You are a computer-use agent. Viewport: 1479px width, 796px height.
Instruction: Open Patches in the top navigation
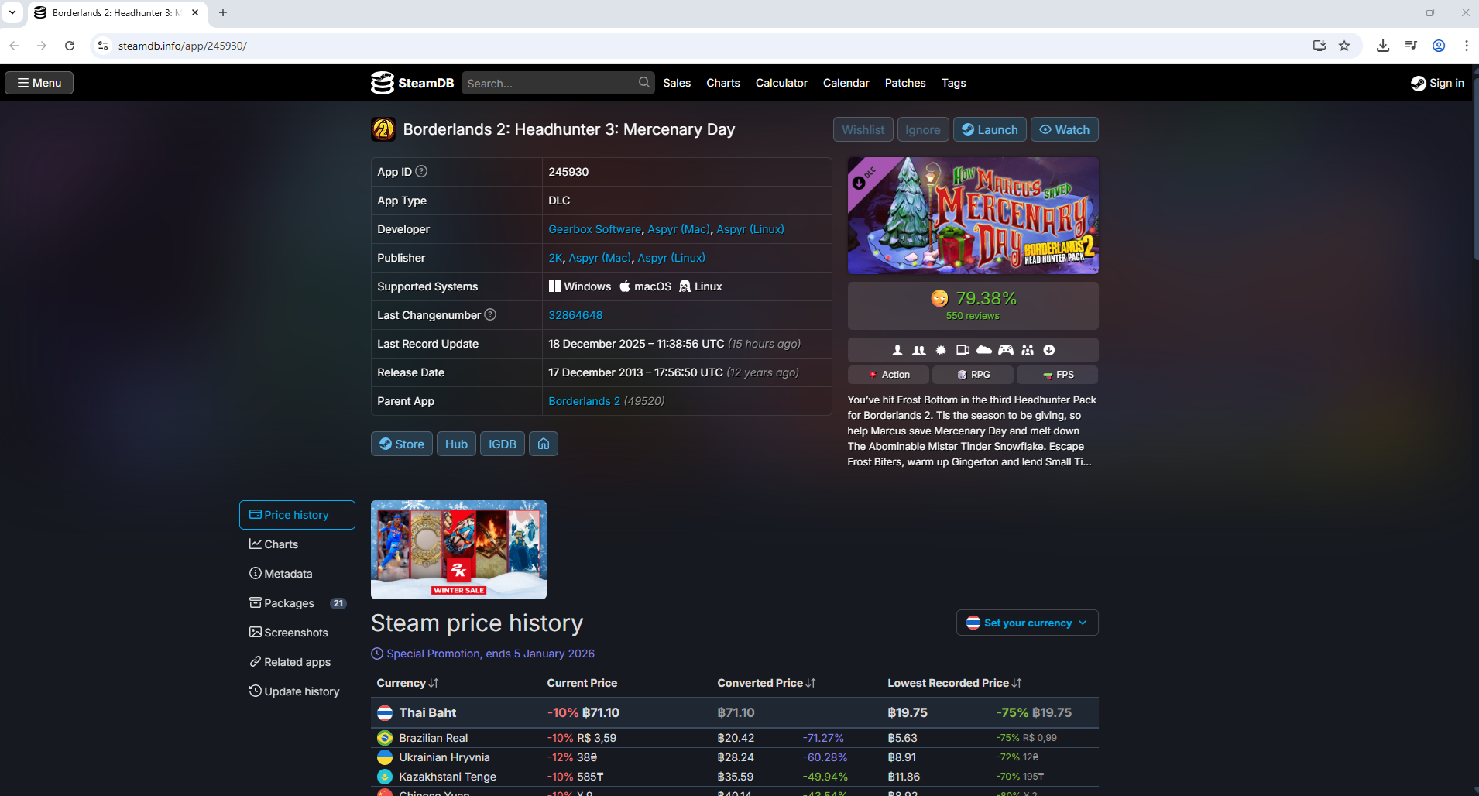(x=905, y=83)
